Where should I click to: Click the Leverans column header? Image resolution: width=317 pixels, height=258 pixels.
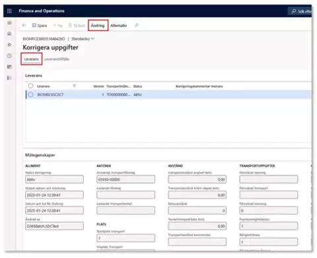pyautogui.click(x=44, y=86)
